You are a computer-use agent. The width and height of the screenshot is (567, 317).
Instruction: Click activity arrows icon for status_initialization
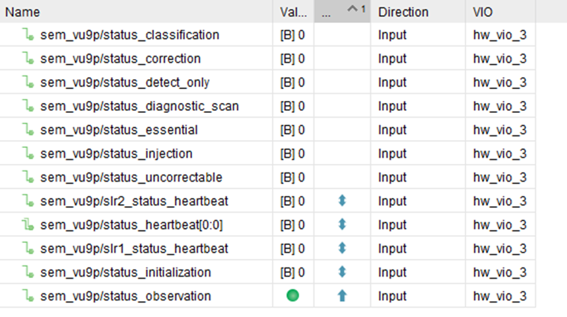[x=342, y=272]
